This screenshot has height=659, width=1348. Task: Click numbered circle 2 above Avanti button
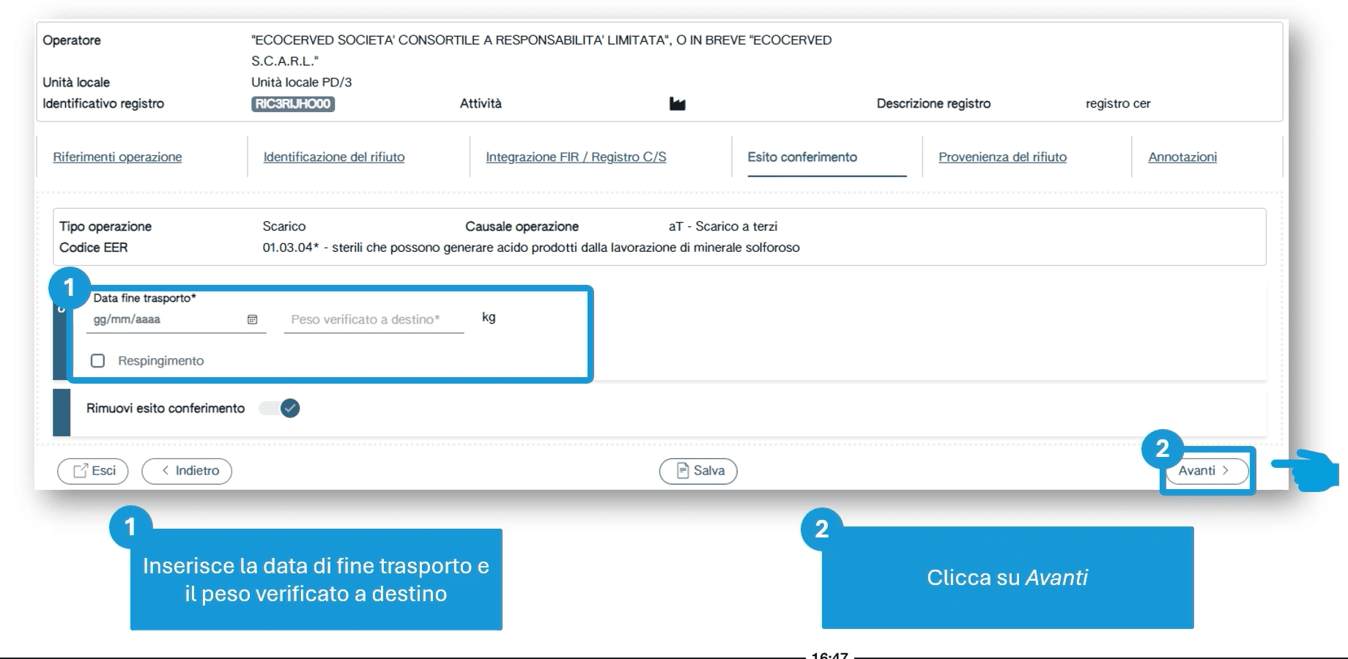[1162, 448]
